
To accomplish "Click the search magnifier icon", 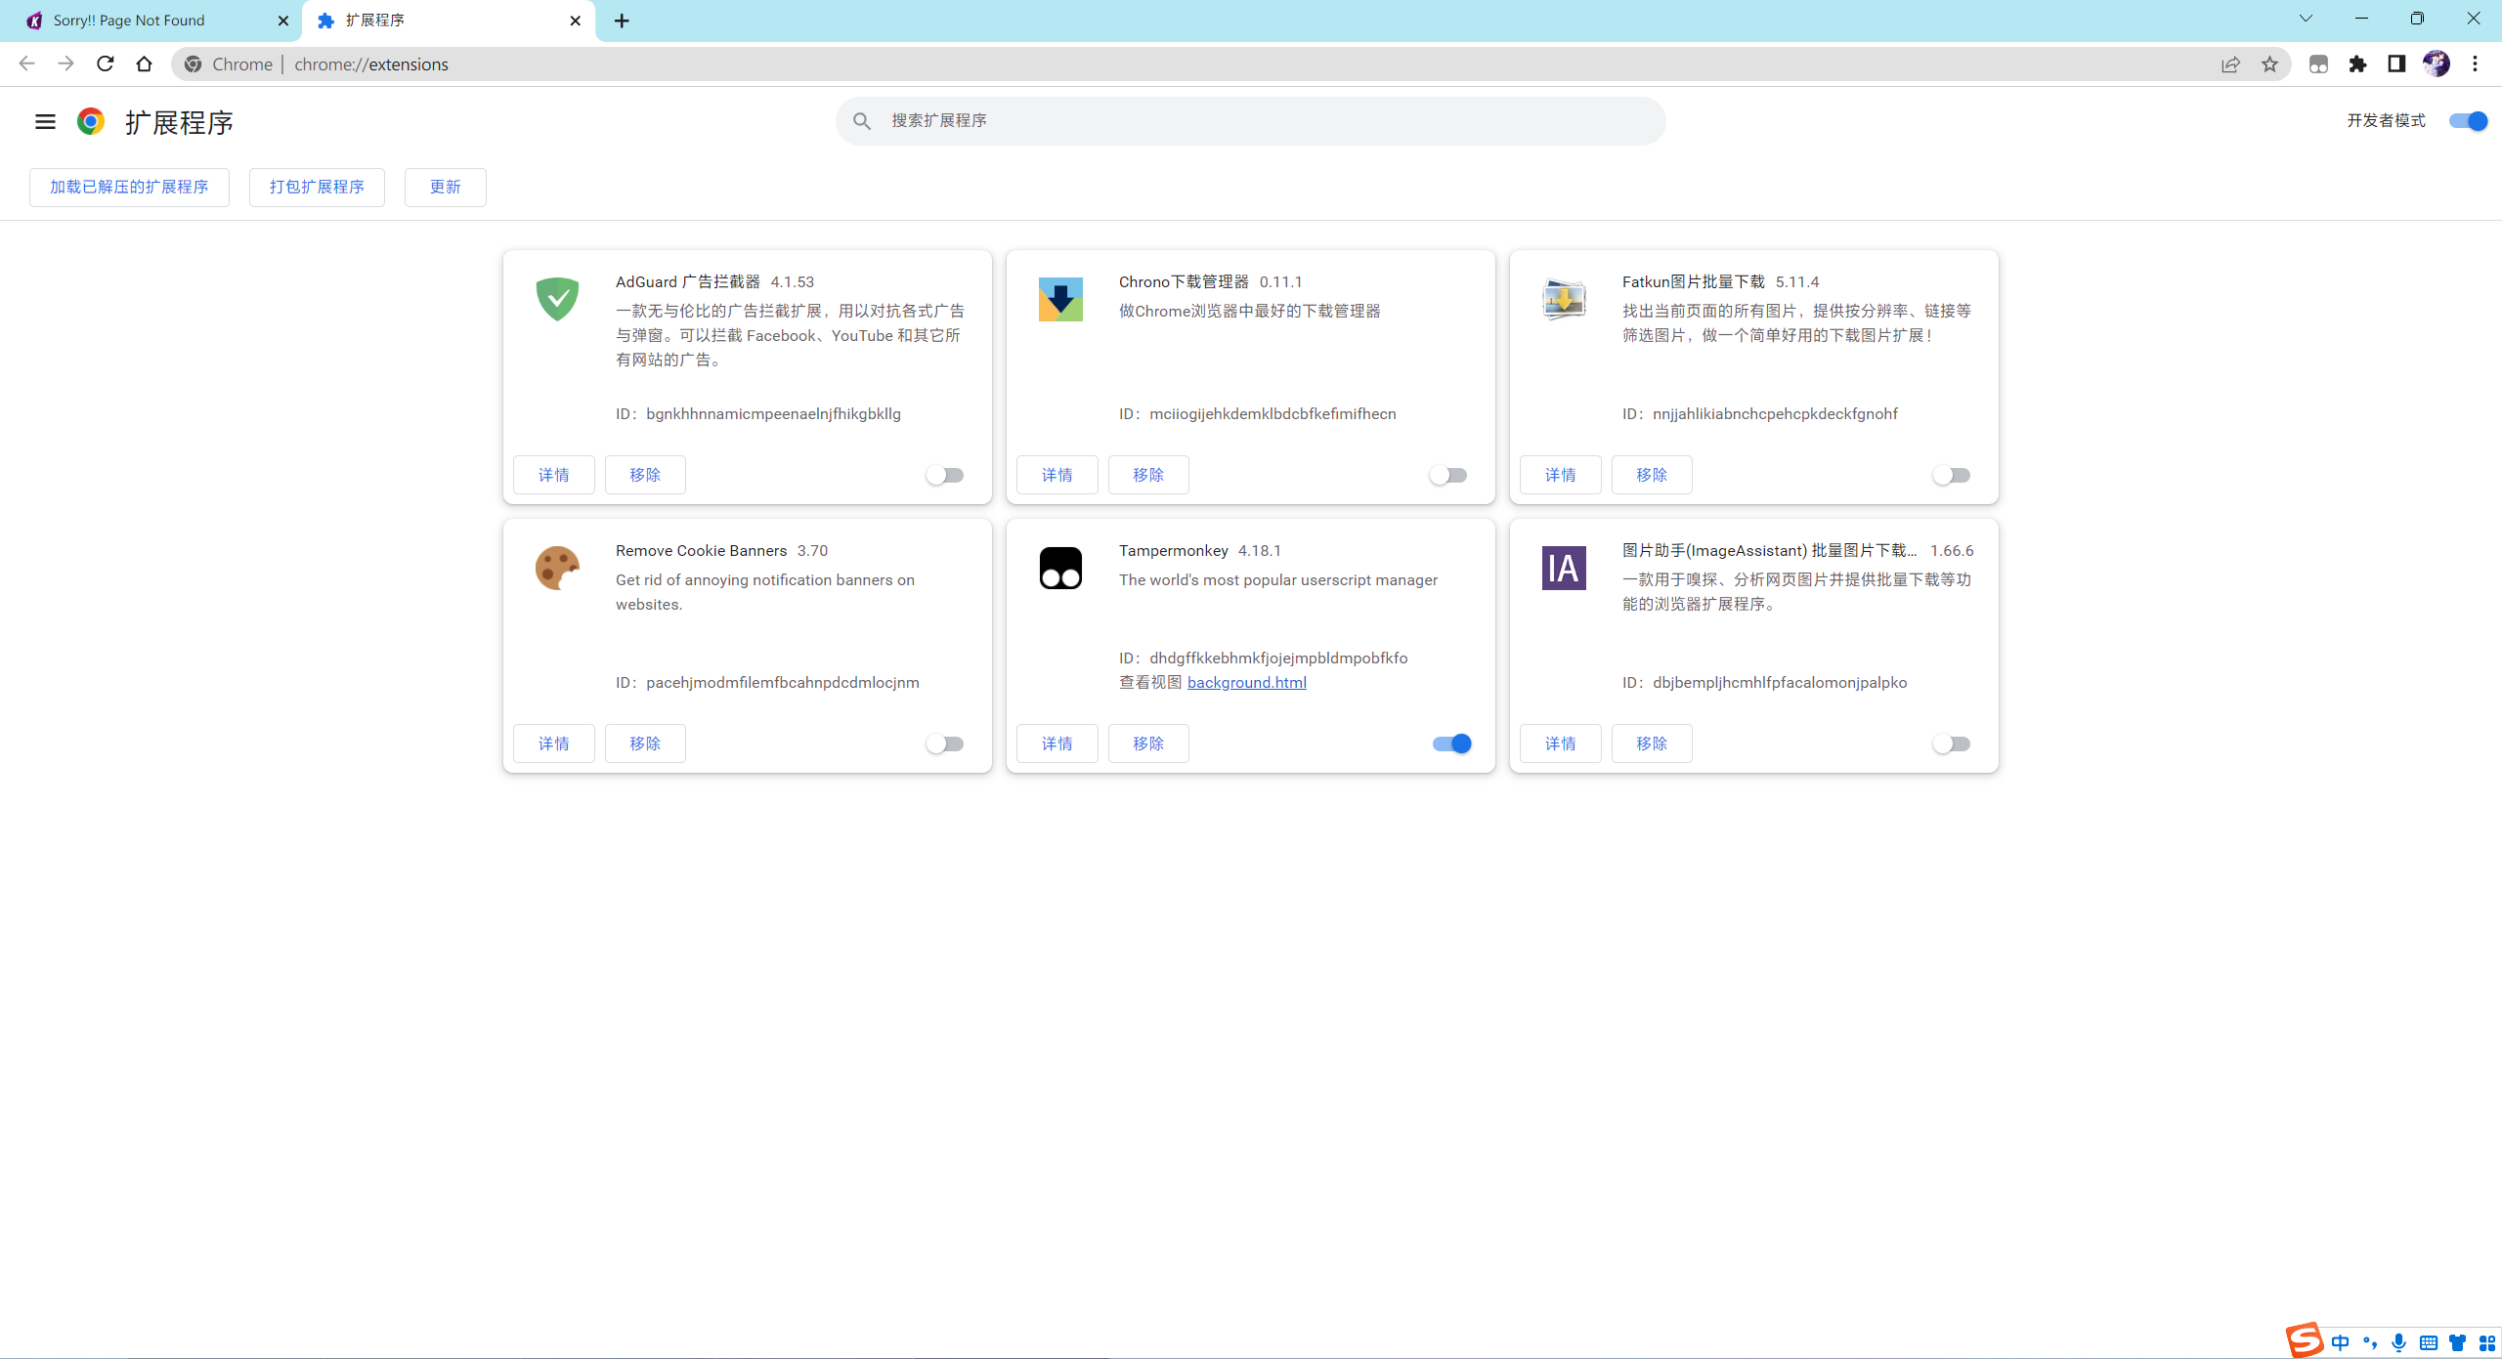I will 861,120.
